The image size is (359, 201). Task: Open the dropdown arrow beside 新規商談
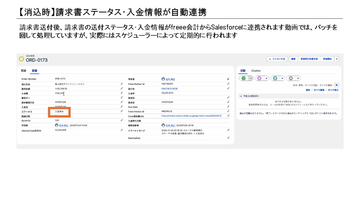336,59
